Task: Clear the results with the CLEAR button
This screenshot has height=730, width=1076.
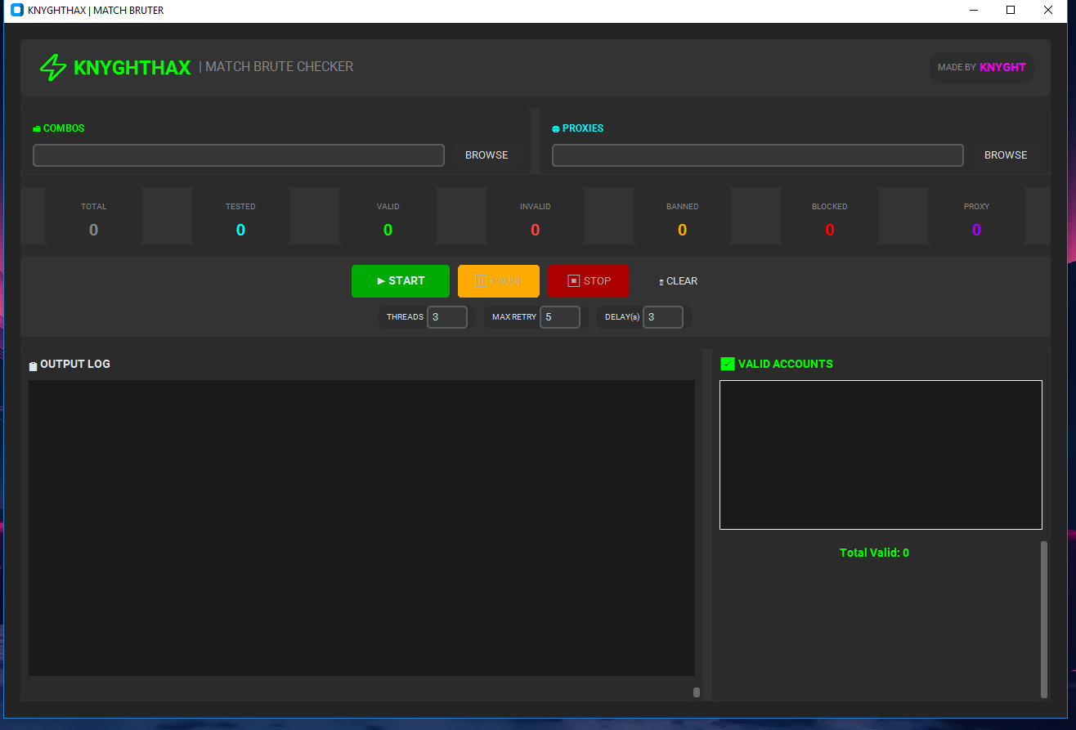Action: pyautogui.click(x=679, y=281)
